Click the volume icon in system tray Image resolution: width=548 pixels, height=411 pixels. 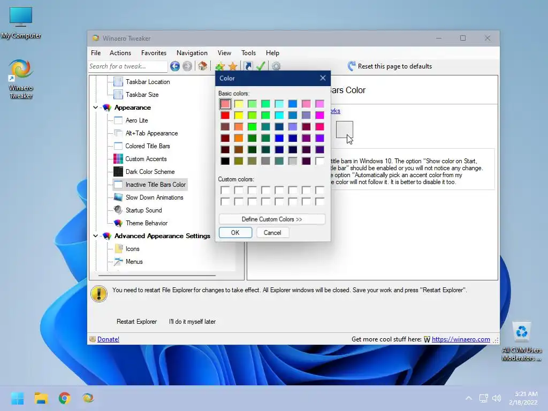point(497,398)
